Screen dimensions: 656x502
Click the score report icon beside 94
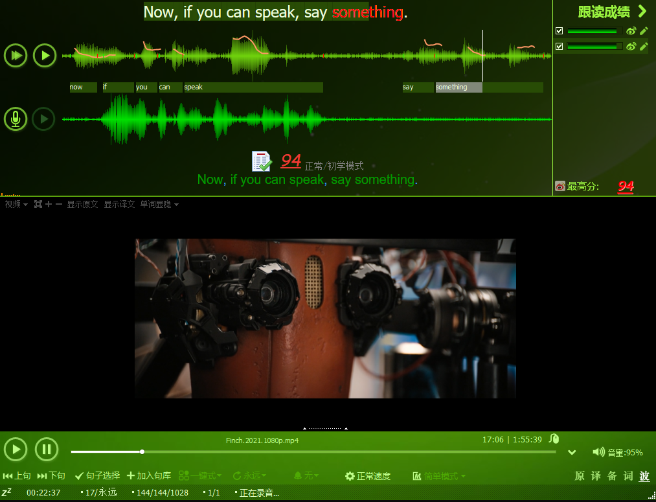[262, 161]
